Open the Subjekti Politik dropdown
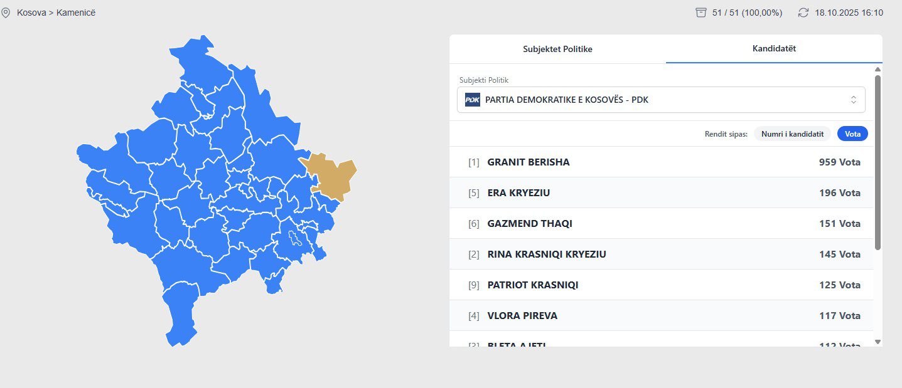The height and width of the screenshot is (388, 902). [x=661, y=100]
